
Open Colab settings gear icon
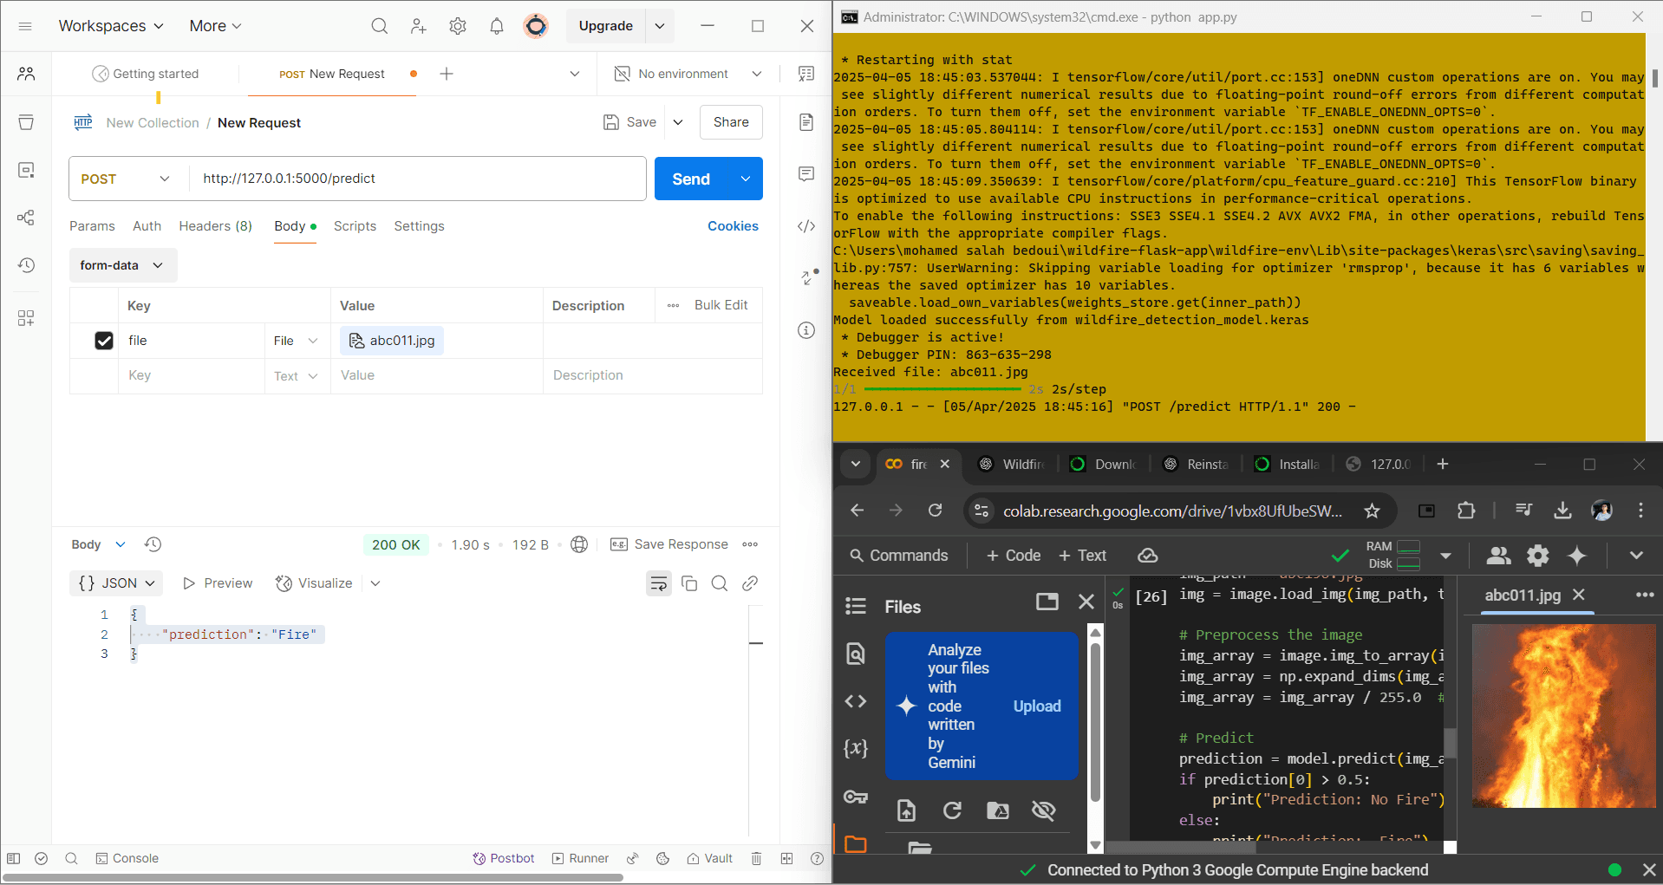1538,556
